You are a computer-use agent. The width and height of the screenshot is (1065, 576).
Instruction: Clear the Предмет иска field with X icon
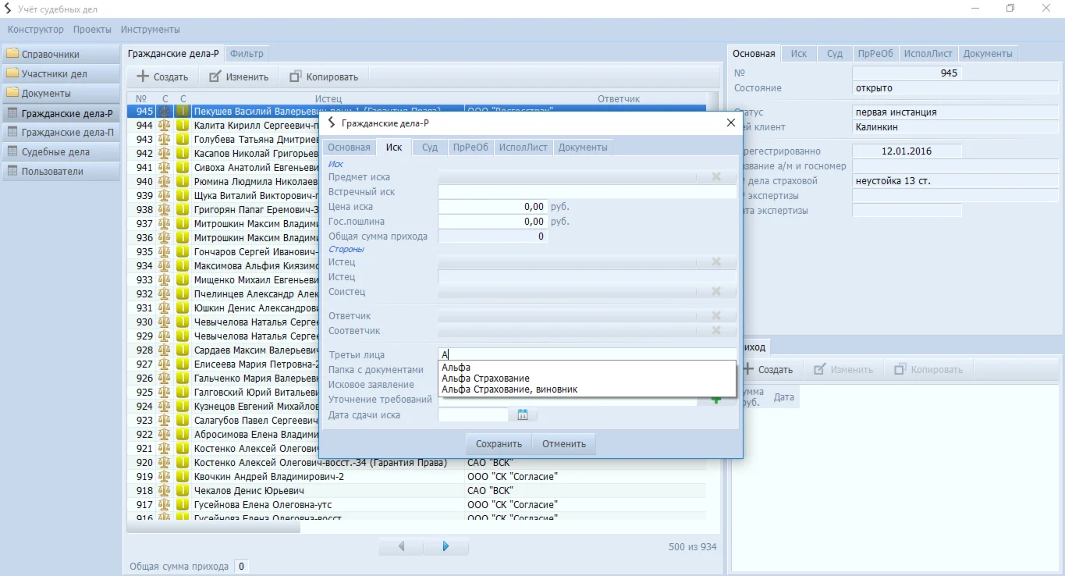[716, 177]
